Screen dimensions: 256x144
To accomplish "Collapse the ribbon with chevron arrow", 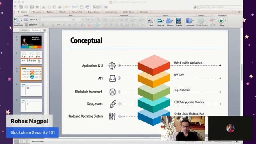I will coord(235,12).
